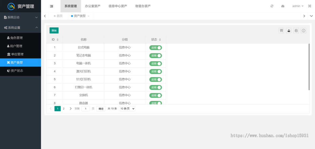
Task: Click the page number input field
Action: pos(86,109)
